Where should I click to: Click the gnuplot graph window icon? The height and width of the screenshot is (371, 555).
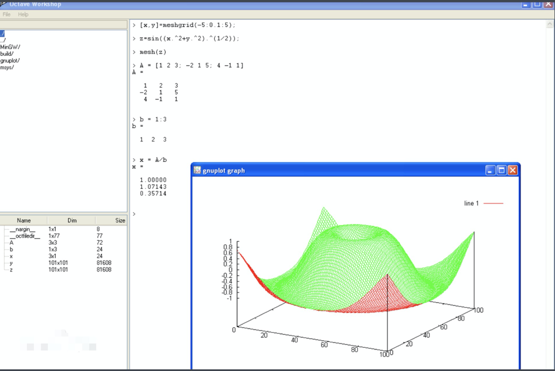(197, 170)
